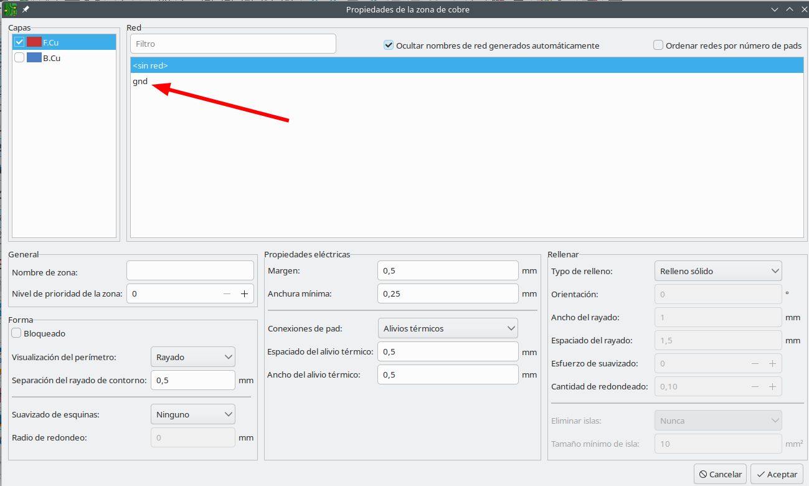Viewport: 809px width, 486px height.
Task: Decrease zone priority with minus button
Action: point(227,294)
